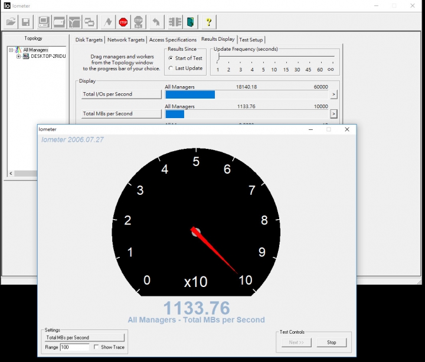Click the Iometer logo icon in title bar
The width and height of the screenshot is (425, 362).
[x=7, y=6]
